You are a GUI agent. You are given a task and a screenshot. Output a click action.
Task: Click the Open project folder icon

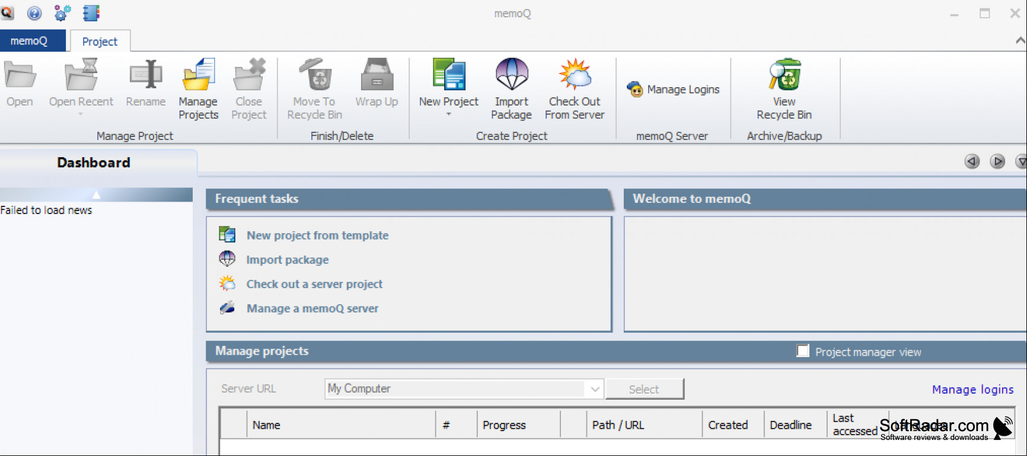coord(20,75)
